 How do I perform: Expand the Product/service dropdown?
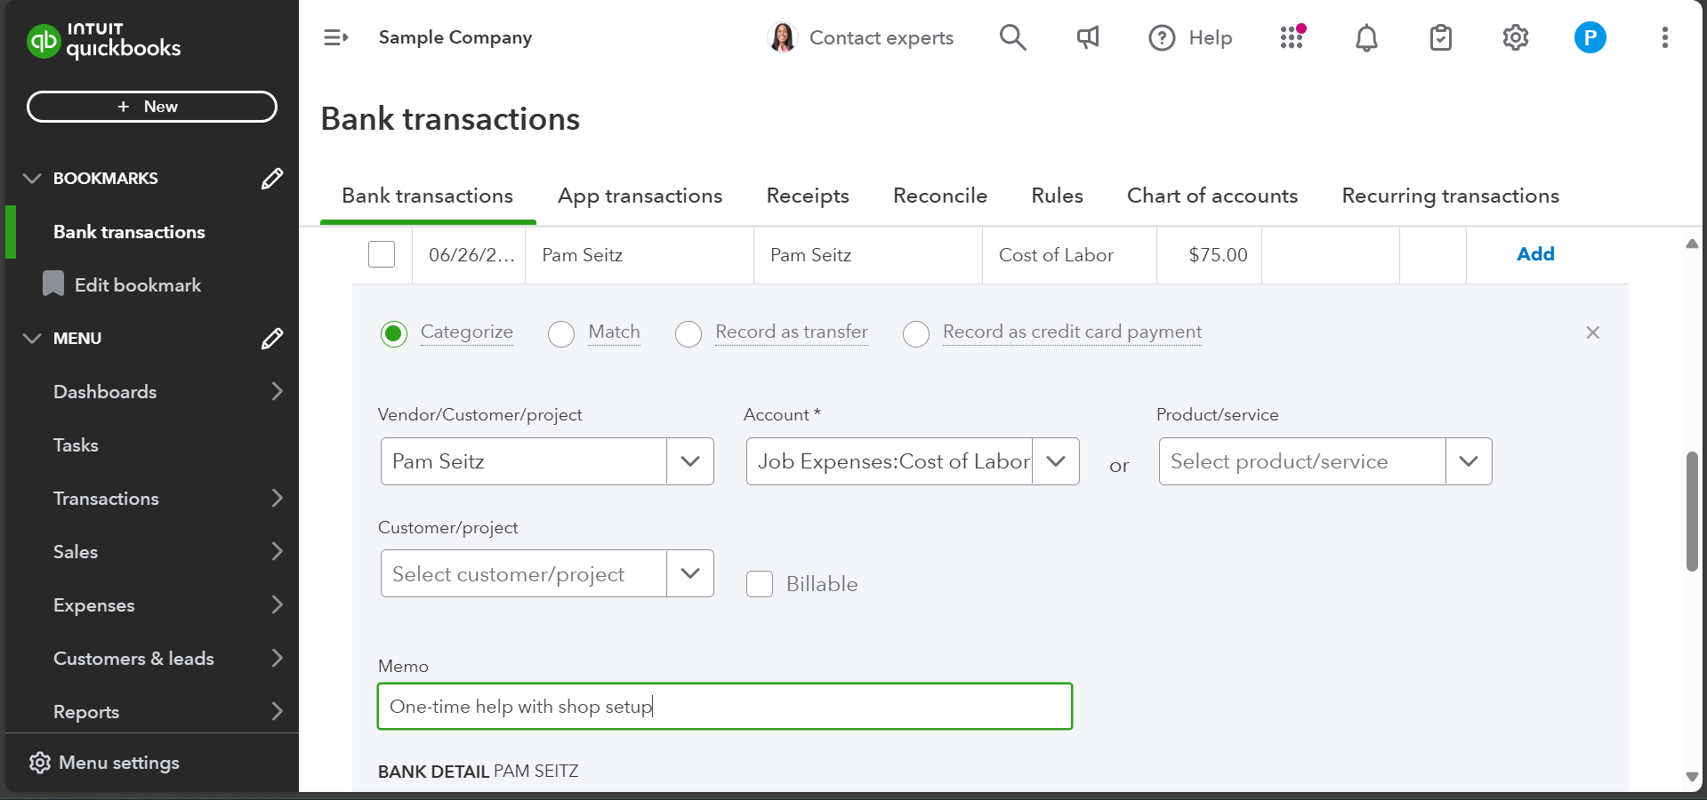point(1468,461)
